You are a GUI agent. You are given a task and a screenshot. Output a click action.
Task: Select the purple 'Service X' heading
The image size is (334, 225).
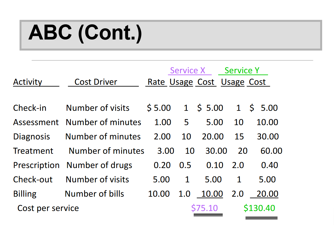pyautogui.click(x=188, y=70)
